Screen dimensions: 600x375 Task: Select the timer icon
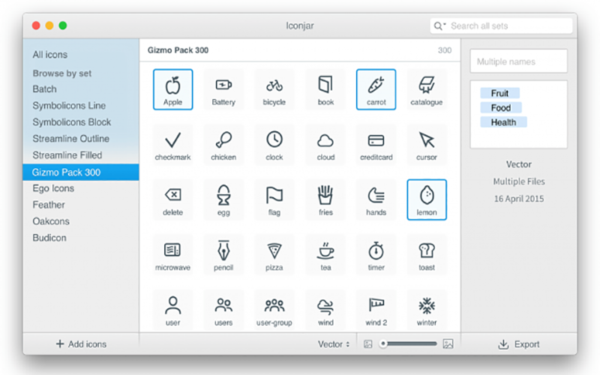tap(376, 255)
